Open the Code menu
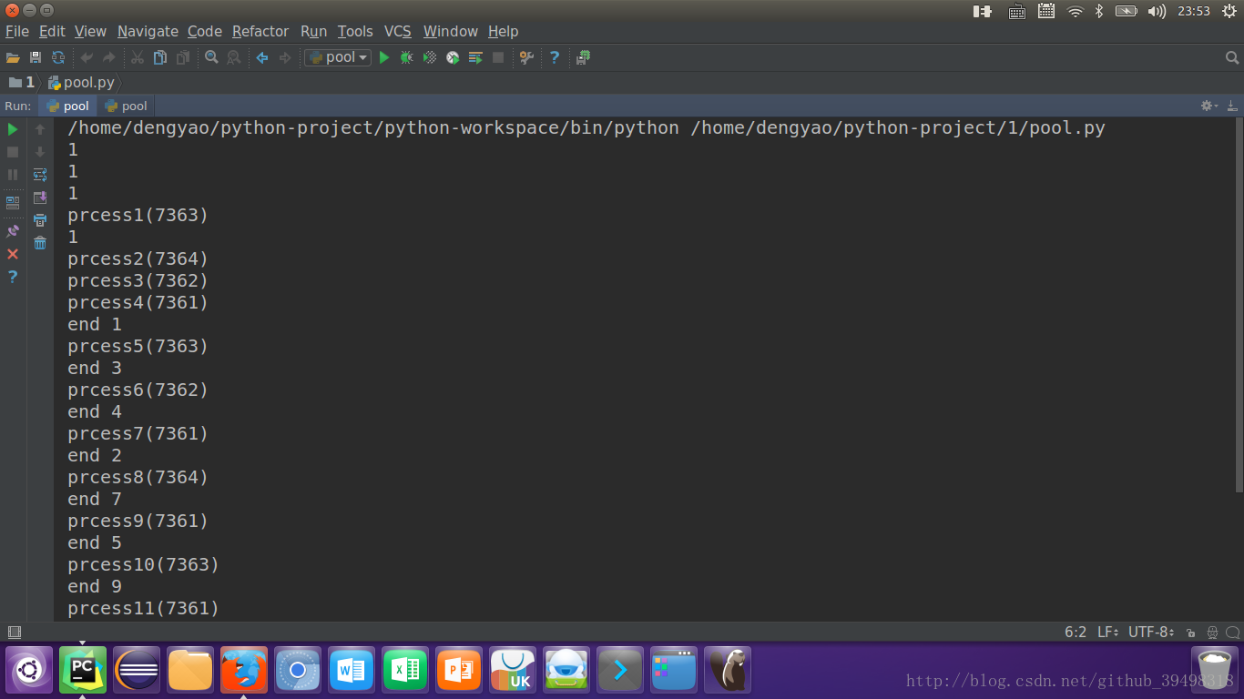 point(205,31)
